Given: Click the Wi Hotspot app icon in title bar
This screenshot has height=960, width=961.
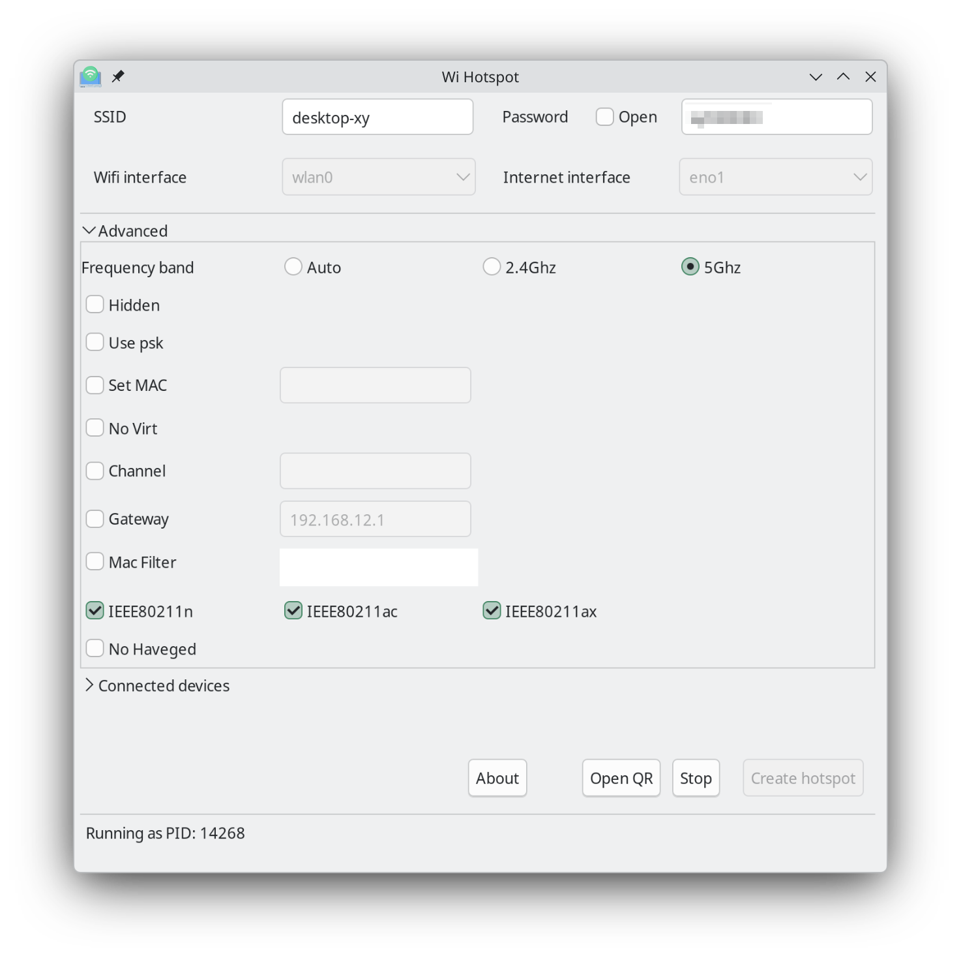Looking at the screenshot, I should click(91, 76).
